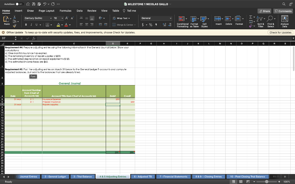
Task: Apply comma style format
Action: 156,25
